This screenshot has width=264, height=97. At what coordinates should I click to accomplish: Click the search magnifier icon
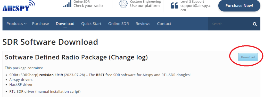(x=255, y=24)
